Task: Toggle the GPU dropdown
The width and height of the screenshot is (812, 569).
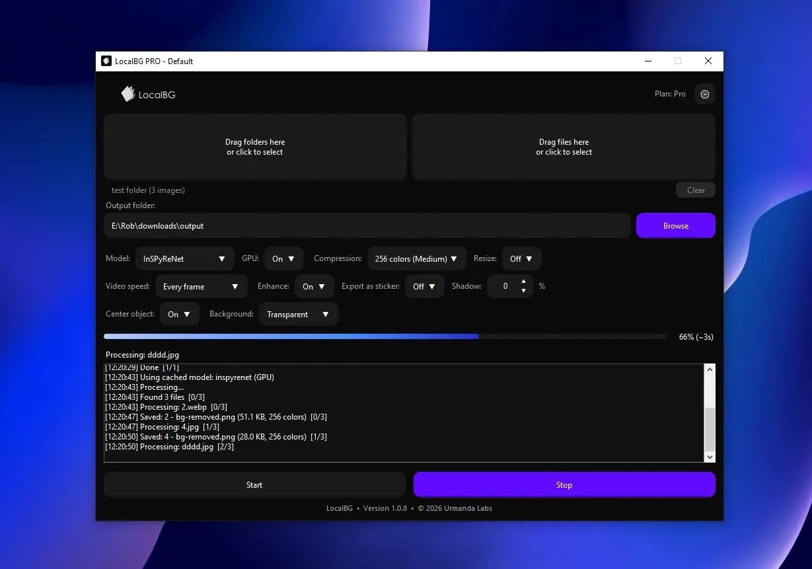Action: click(x=284, y=258)
